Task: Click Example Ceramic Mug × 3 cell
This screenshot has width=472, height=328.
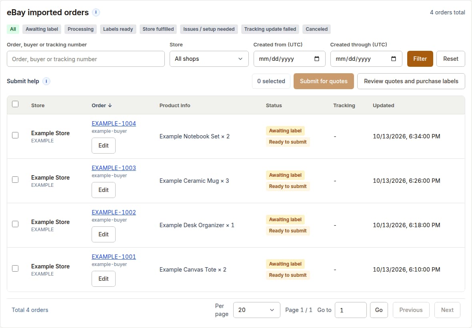Action: pos(194,181)
